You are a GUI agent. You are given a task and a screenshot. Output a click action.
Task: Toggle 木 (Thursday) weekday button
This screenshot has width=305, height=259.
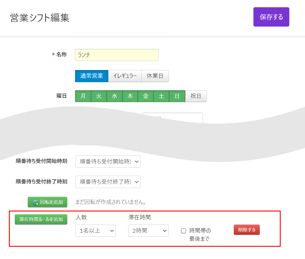coord(130,96)
